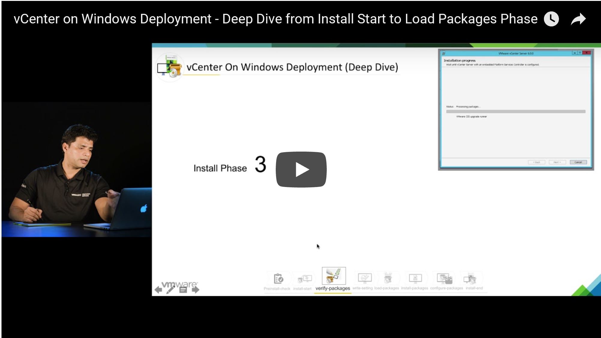601x338 pixels.
Task: Click the Watch Later clock icon
Action: click(551, 19)
